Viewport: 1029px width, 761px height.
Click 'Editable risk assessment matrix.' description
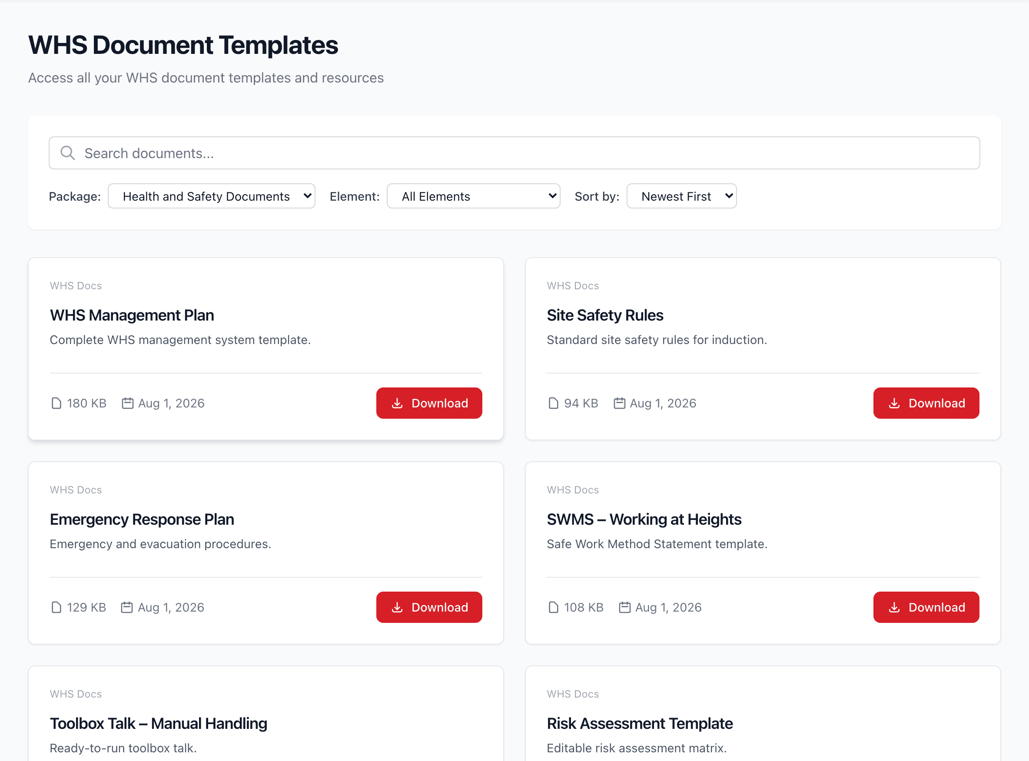point(636,748)
